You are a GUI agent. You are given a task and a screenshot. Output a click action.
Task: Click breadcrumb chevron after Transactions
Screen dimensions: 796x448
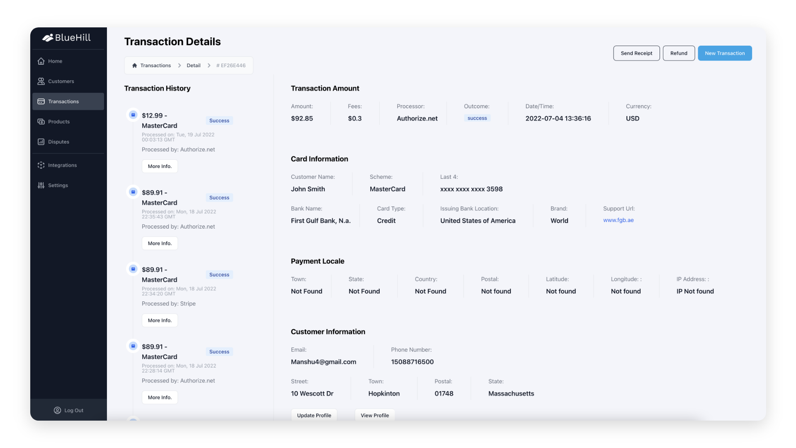(x=180, y=66)
